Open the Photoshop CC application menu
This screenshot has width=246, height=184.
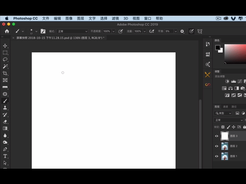(25, 18)
